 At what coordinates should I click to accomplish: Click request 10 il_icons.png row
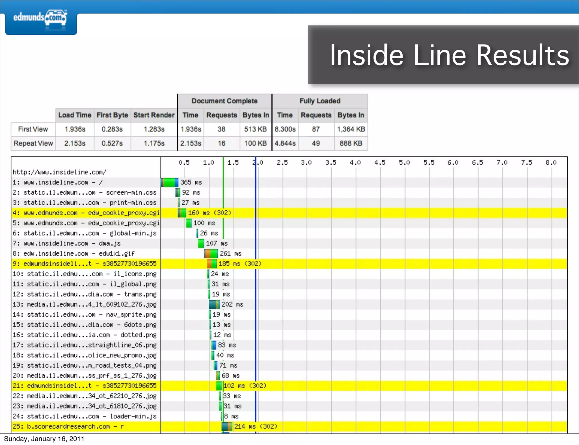pyautogui.click(x=289, y=274)
